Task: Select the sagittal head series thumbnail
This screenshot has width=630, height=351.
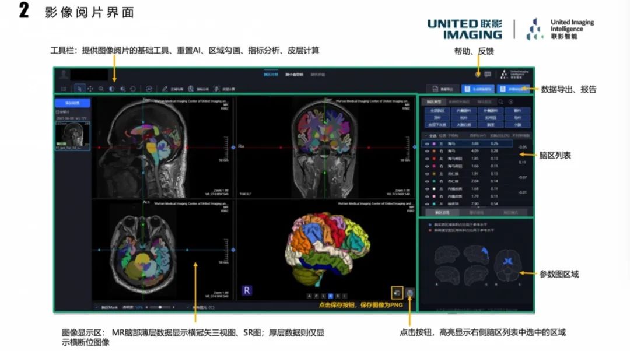Action: 73,136
